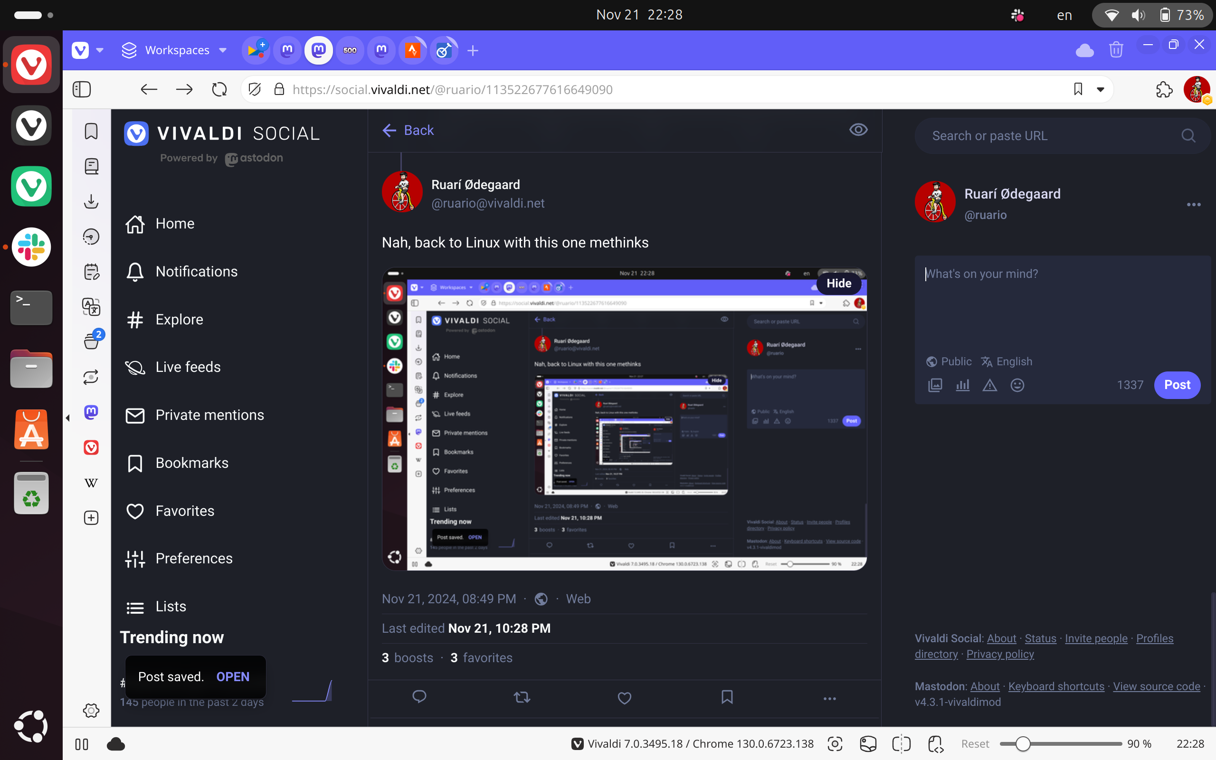Open closed tabs trash icon
This screenshot has width=1216, height=760.
pyautogui.click(x=1116, y=50)
